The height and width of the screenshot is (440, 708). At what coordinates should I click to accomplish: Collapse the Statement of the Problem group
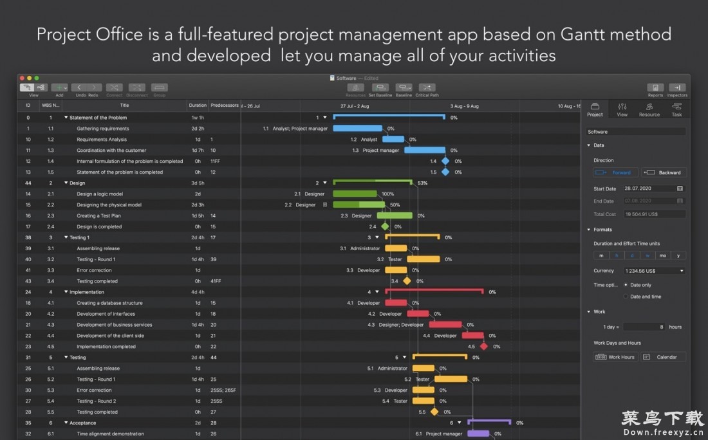[x=66, y=117]
